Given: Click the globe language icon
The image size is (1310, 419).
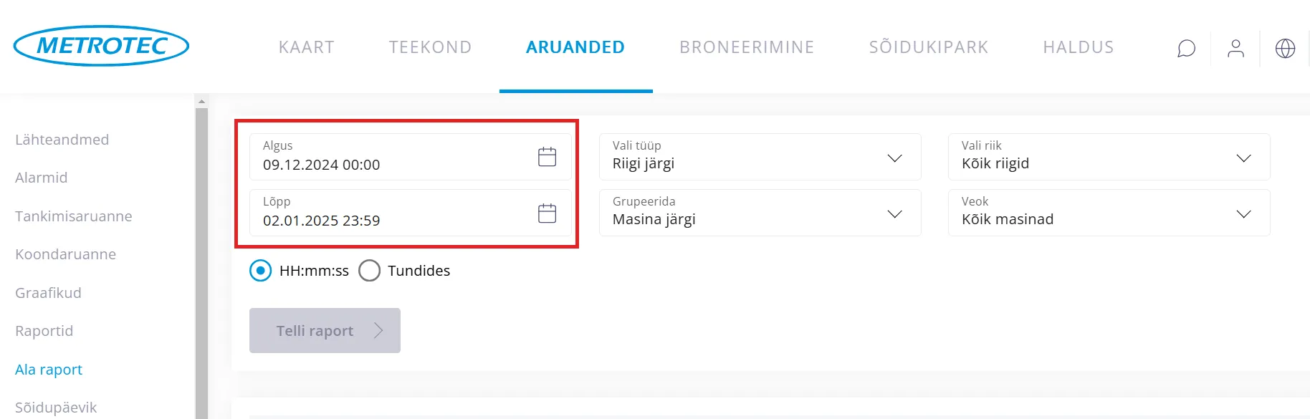Looking at the screenshot, I should click(x=1285, y=48).
